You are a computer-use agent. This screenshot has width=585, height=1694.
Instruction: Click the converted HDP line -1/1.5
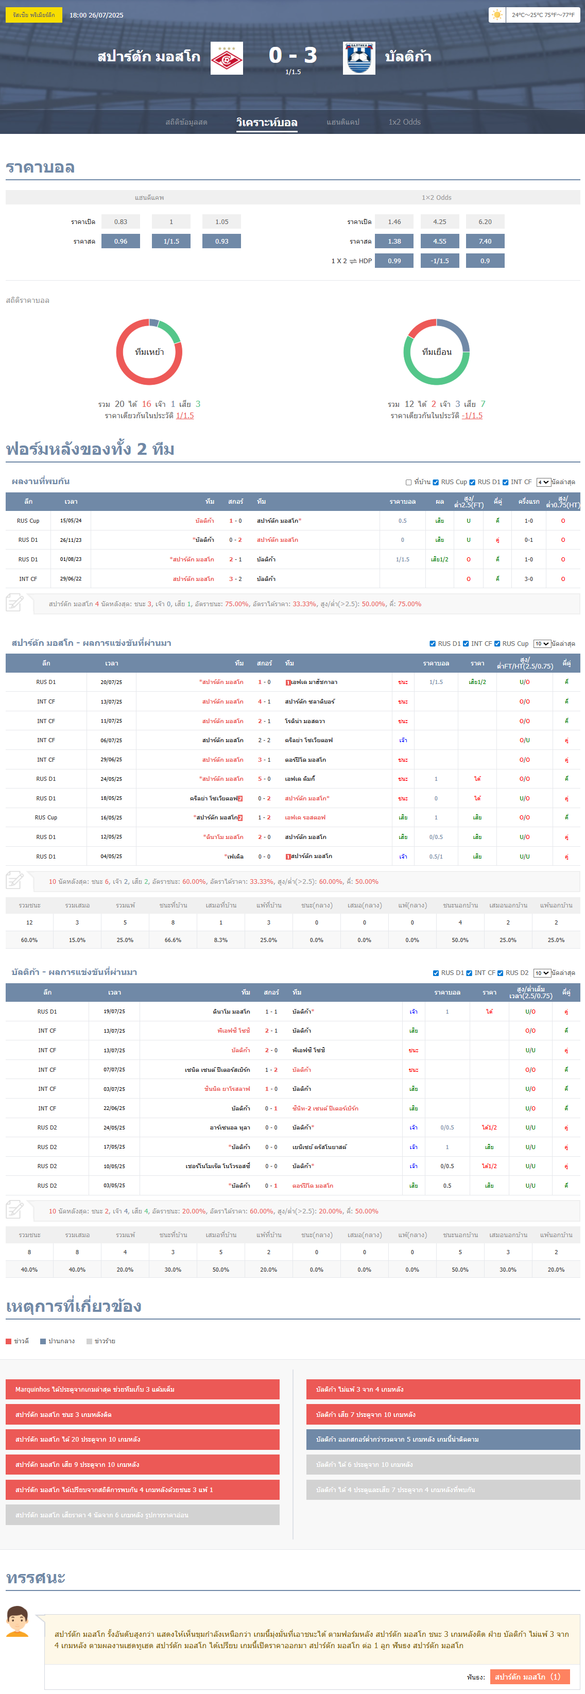tap(440, 261)
